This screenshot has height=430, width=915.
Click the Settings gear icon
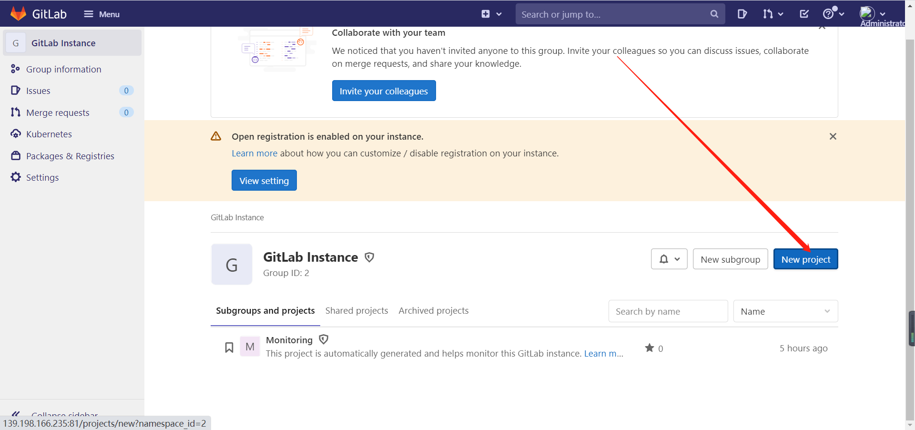[16, 177]
